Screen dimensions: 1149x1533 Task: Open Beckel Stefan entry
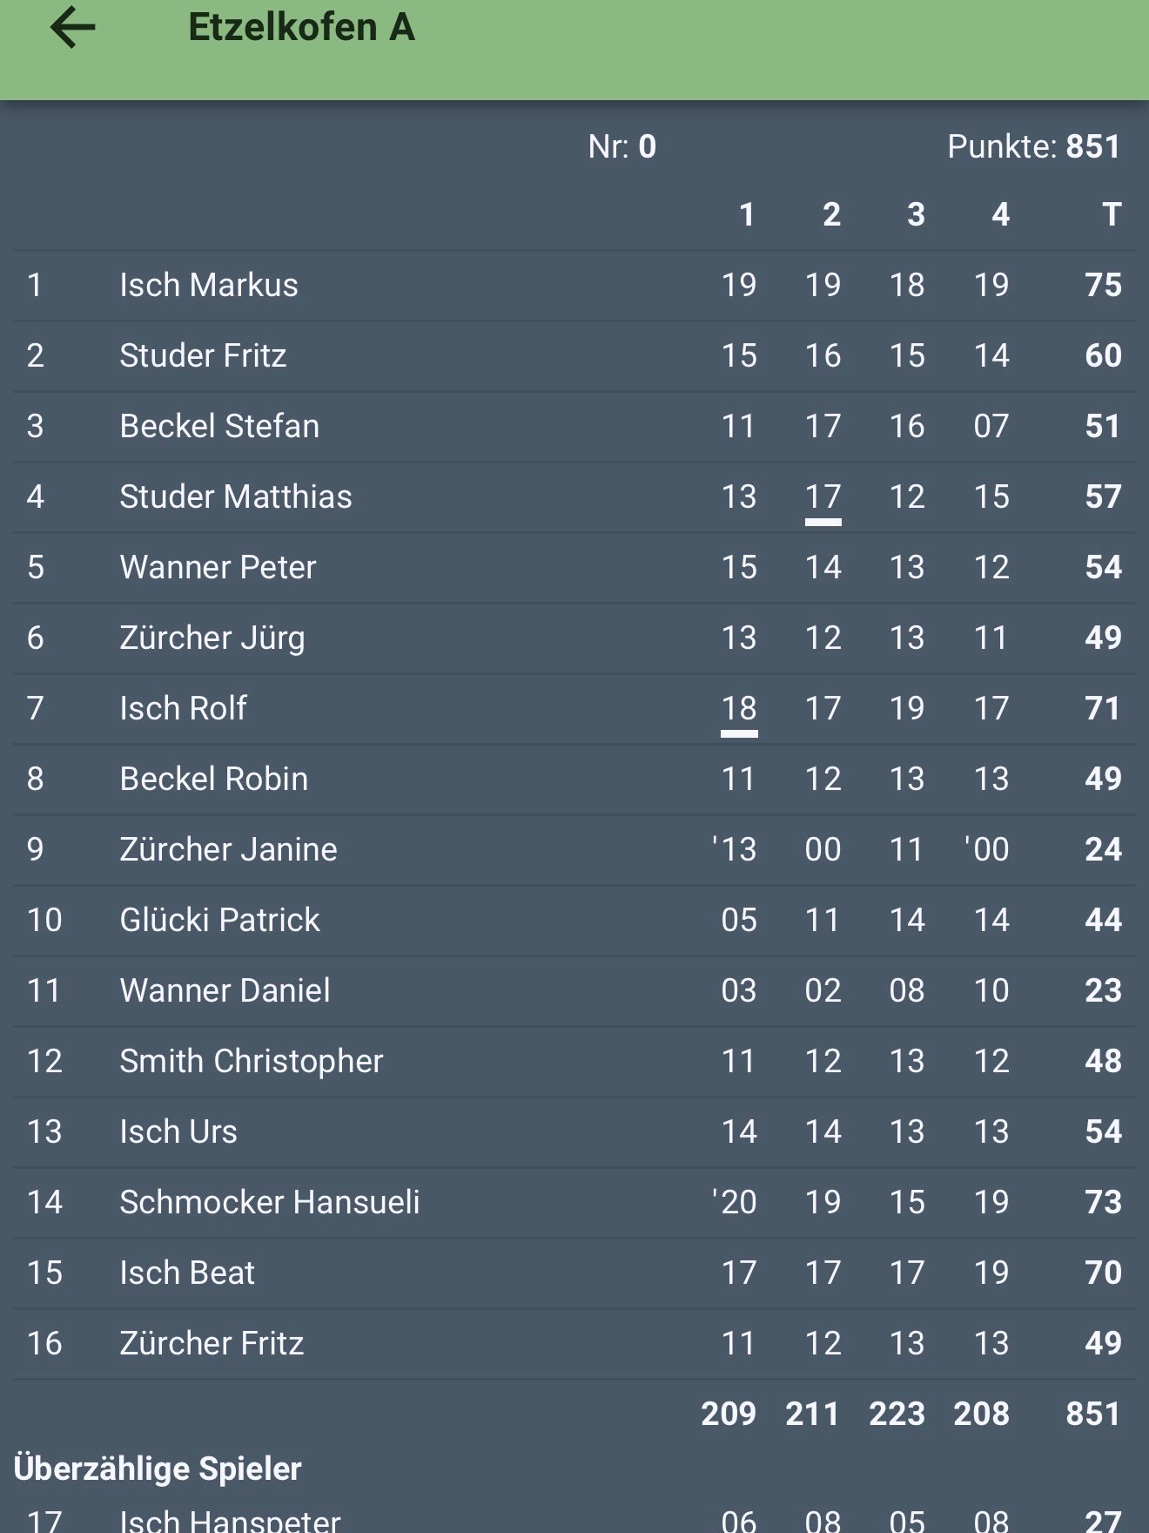[x=574, y=427]
